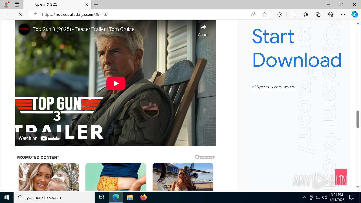Image resolution: width=361 pixels, height=203 pixels.
Task: Open Firefox from taskbar
Action: [144, 197]
